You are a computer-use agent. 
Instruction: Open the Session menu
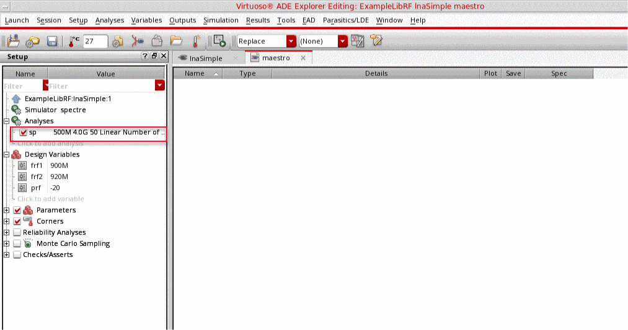[49, 20]
